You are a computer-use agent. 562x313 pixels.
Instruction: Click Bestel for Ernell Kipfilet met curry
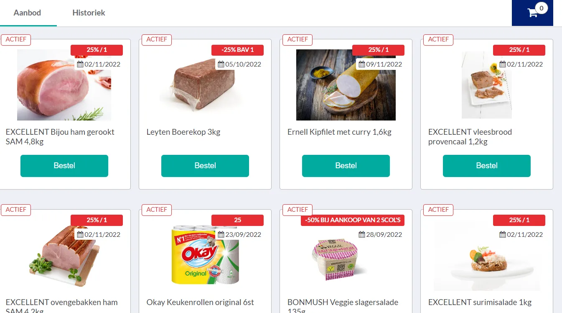coord(346,166)
